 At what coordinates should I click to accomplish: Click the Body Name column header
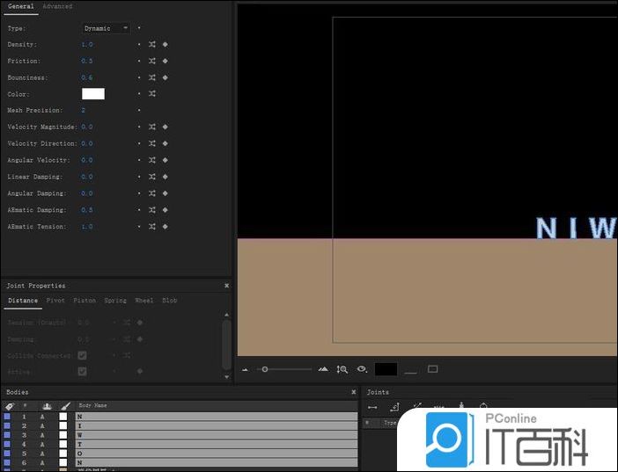(x=92, y=406)
